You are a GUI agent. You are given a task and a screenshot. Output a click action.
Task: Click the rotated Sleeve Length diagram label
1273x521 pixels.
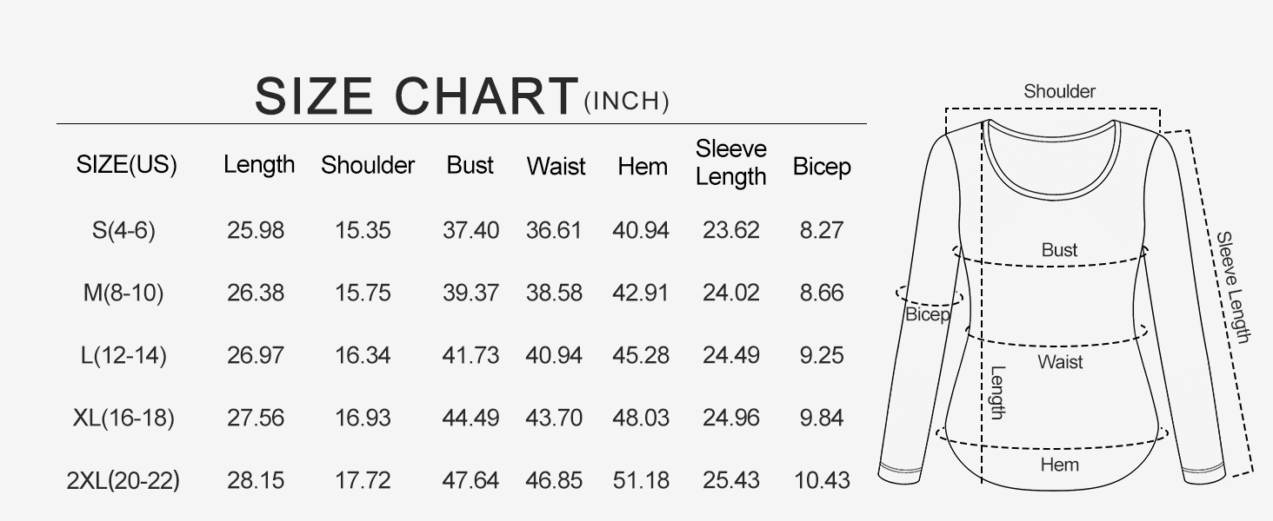pyautogui.click(x=1233, y=287)
